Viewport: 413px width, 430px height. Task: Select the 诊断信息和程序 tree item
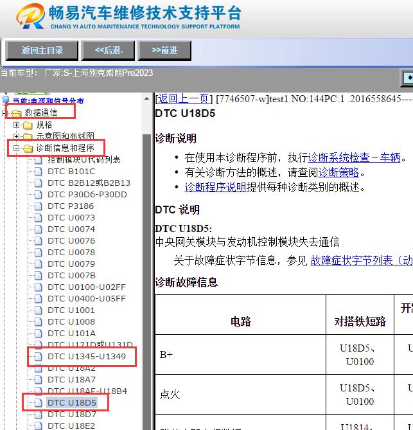pyautogui.click(x=66, y=148)
